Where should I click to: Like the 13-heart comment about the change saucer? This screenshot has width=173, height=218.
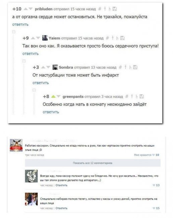(x=154, y=185)
